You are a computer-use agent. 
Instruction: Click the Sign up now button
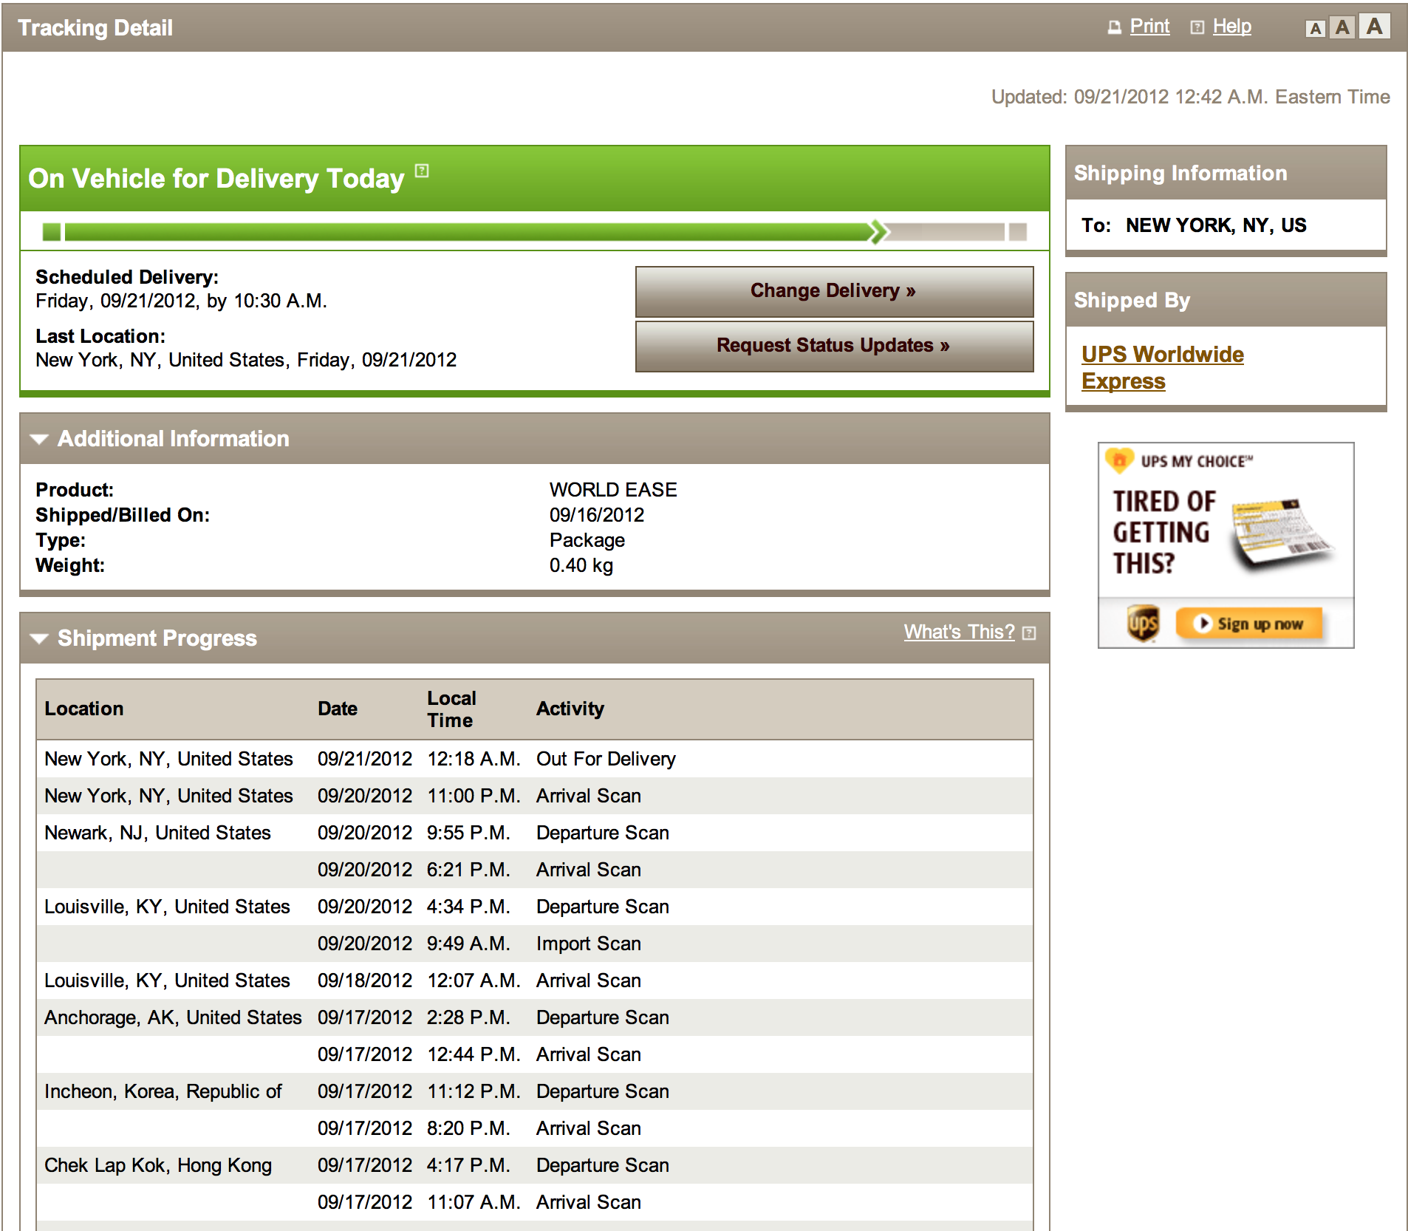click(x=1249, y=624)
